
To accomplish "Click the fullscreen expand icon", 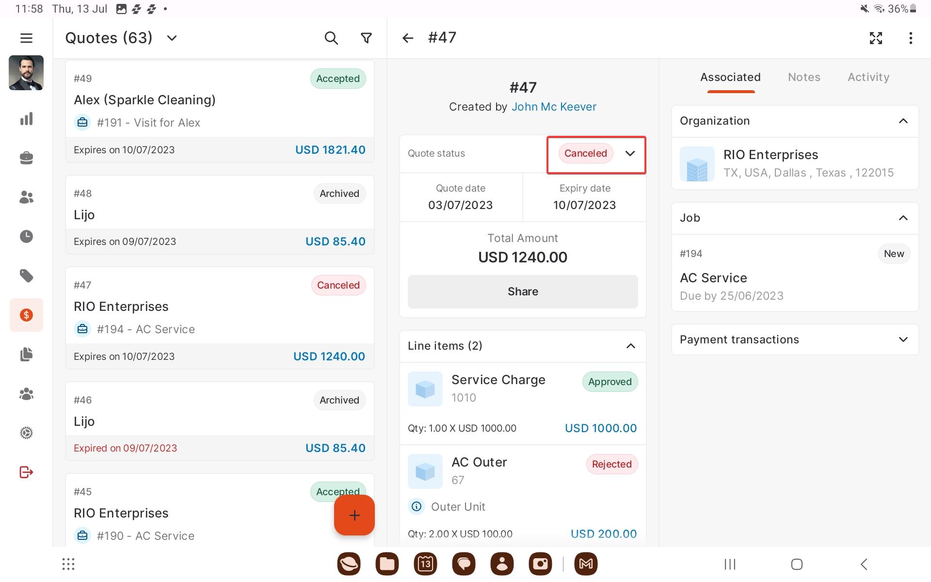I will (876, 38).
